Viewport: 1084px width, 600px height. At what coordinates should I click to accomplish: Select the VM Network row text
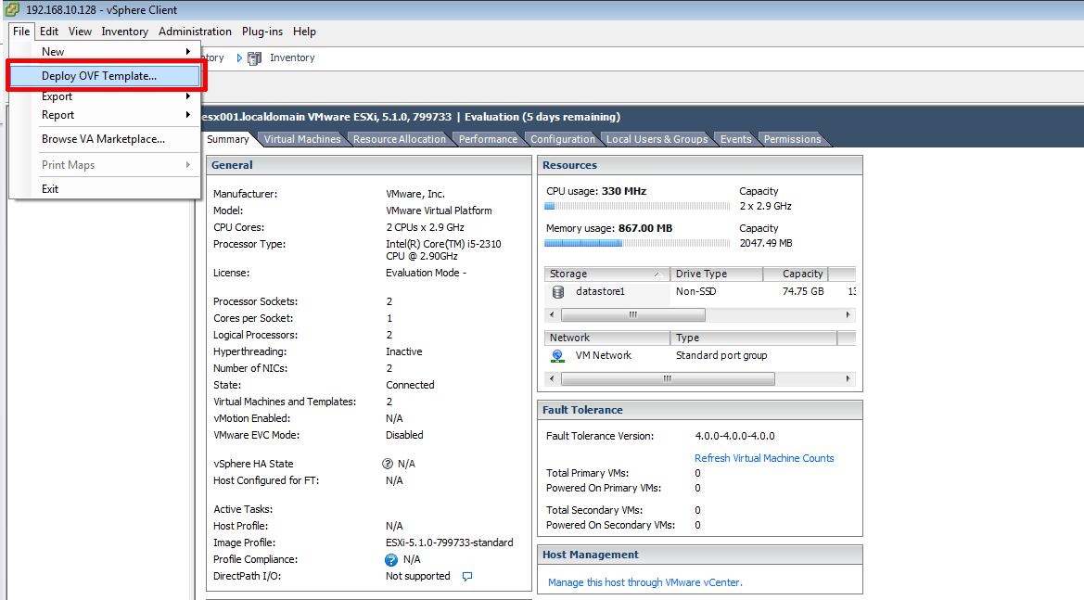(604, 356)
